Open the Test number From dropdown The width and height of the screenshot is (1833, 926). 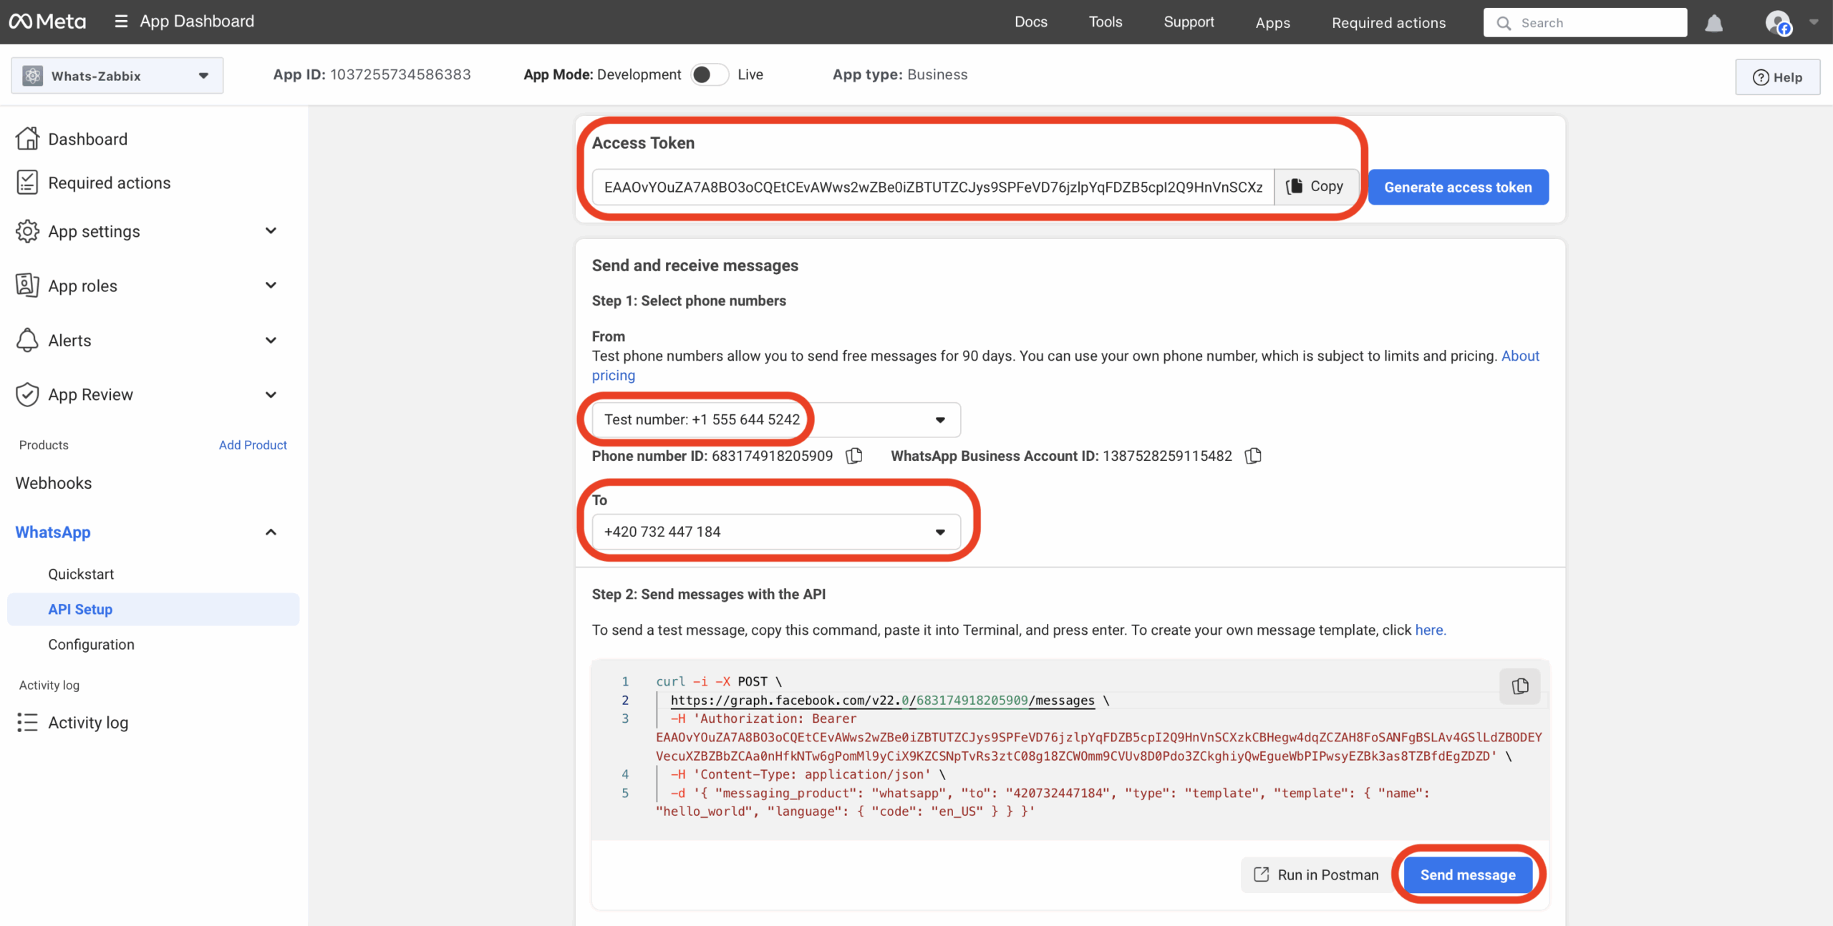[939, 420]
